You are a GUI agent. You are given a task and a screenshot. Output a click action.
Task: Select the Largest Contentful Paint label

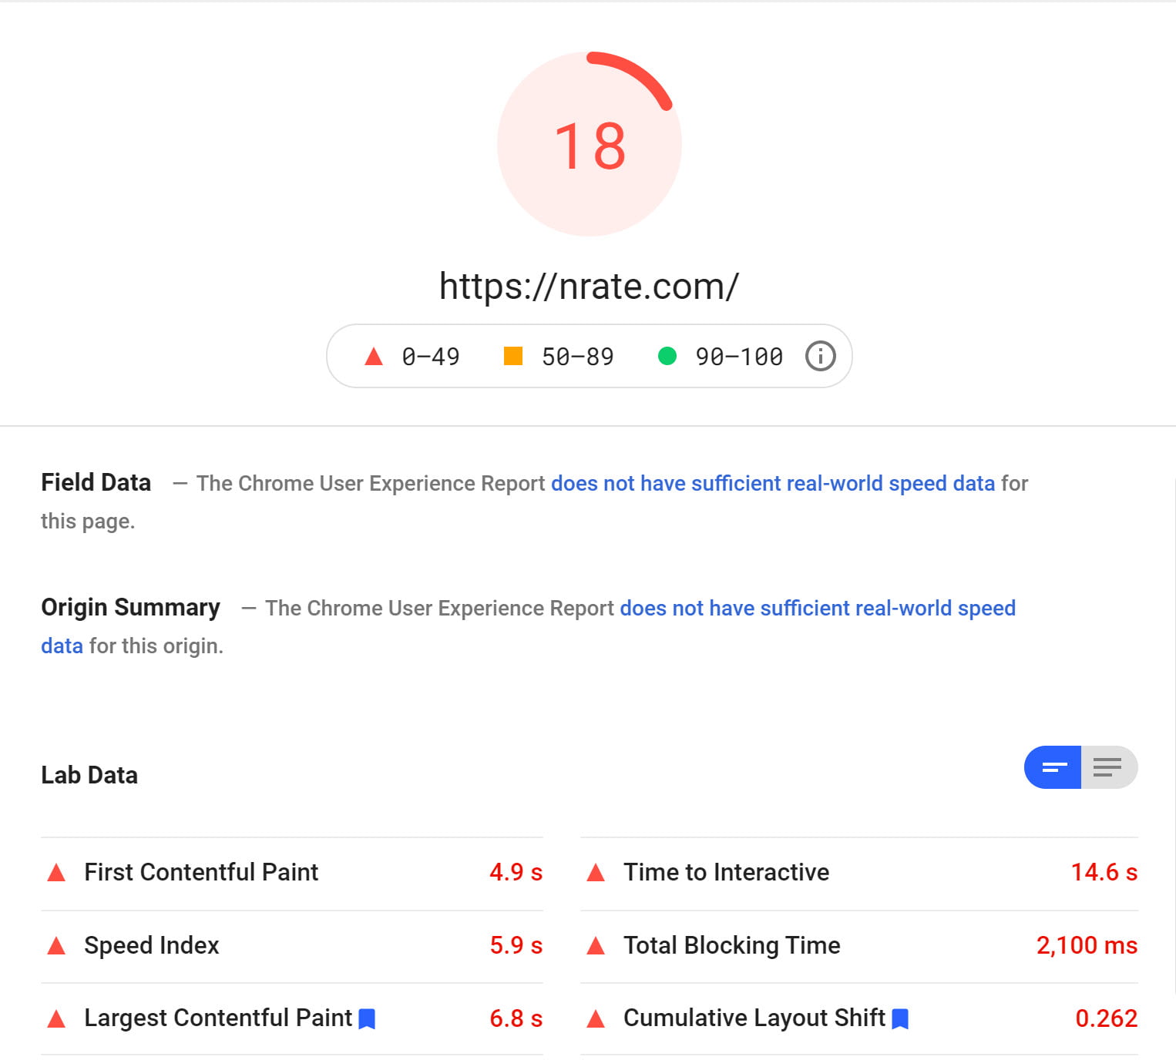pyautogui.click(x=218, y=1018)
